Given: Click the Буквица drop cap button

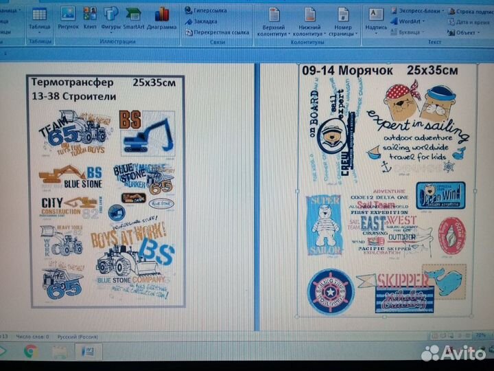Looking at the screenshot, I should (x=412, y=32).
